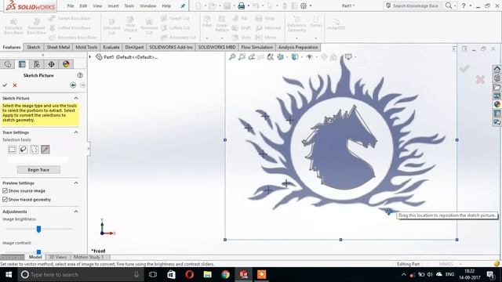The height and width of the screenshot is (282, 502).
Task: Open Sketch Picture help question mark
Action: (80, 75)
